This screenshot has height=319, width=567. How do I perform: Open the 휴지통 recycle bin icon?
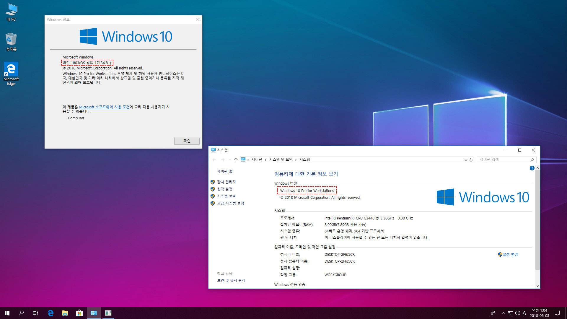pos(11,42)
